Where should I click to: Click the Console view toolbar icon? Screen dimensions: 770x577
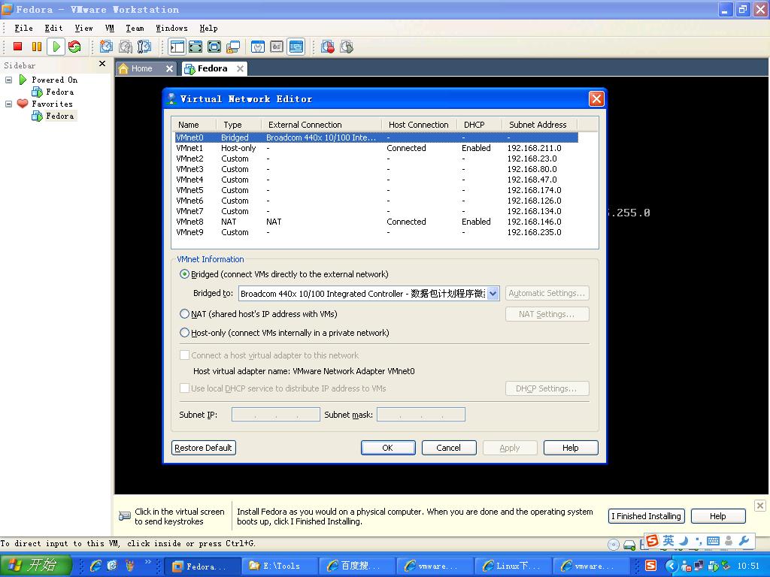[296, 47]
